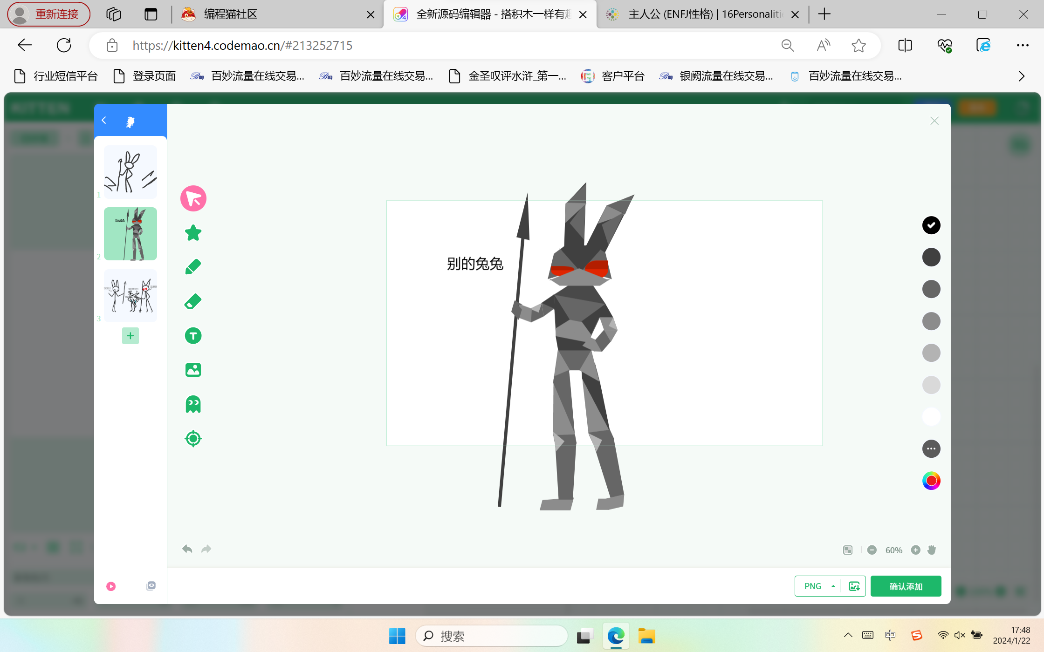
Task: Expand bookmarks bar overflow chevron
Action: [1021, 76]
